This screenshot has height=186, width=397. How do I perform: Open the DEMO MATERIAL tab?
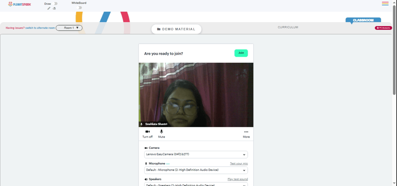(x=177, y=29)
